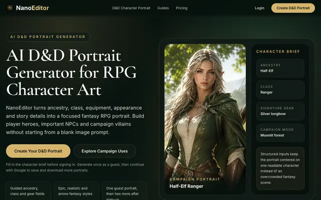The image size is (321, 200).
Task: Click the Character Brief heading
Action: tap(278, 51)
